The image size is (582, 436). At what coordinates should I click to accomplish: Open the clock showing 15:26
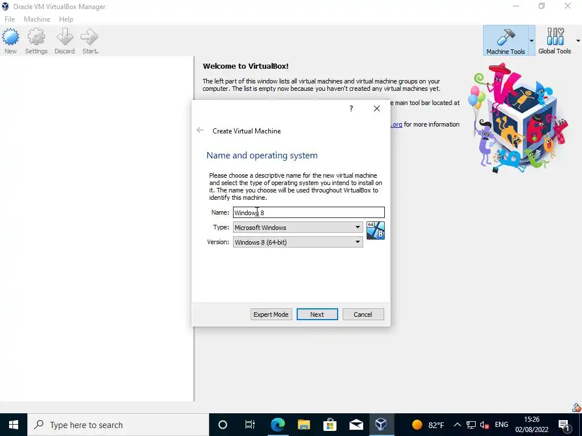(531, 425)
